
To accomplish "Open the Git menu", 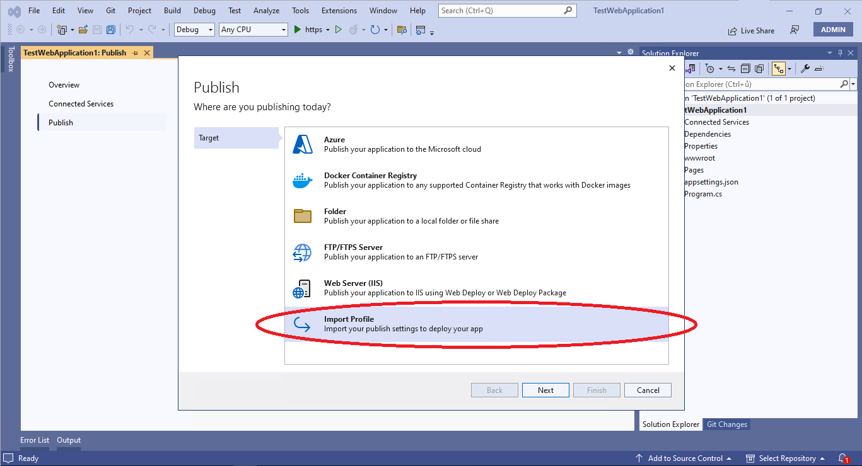I will 110,11.
